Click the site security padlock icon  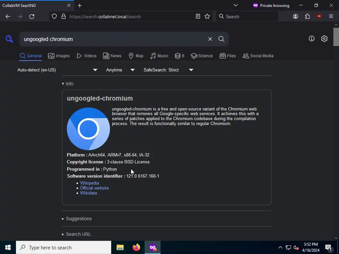pos(64,17)
